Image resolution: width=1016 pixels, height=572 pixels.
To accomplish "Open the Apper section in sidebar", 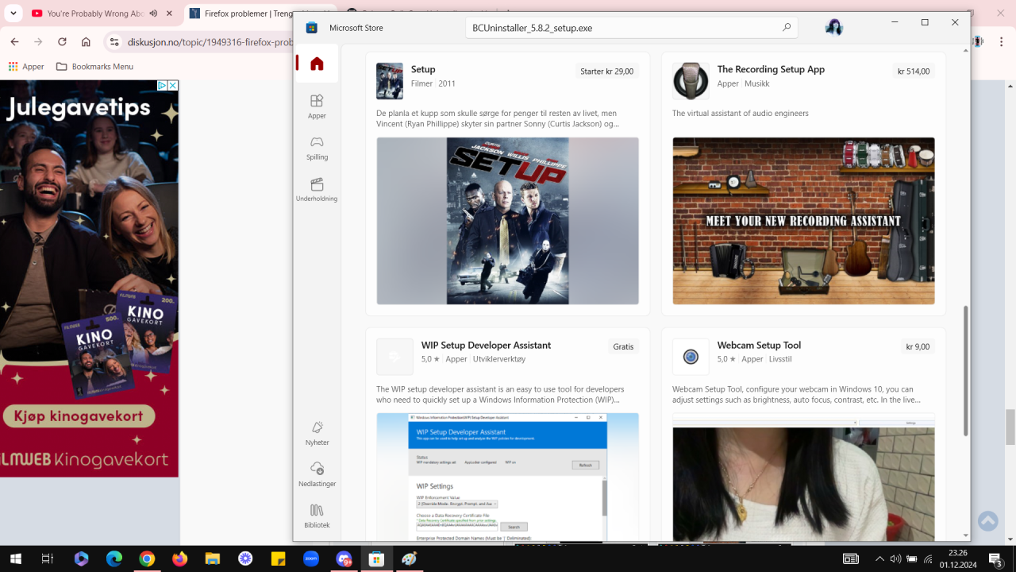I will 317,106.
